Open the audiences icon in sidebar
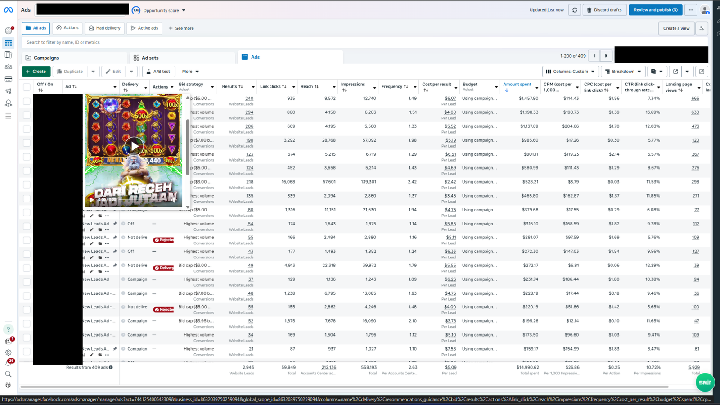The image size is (720, 405). coord(8,67)
